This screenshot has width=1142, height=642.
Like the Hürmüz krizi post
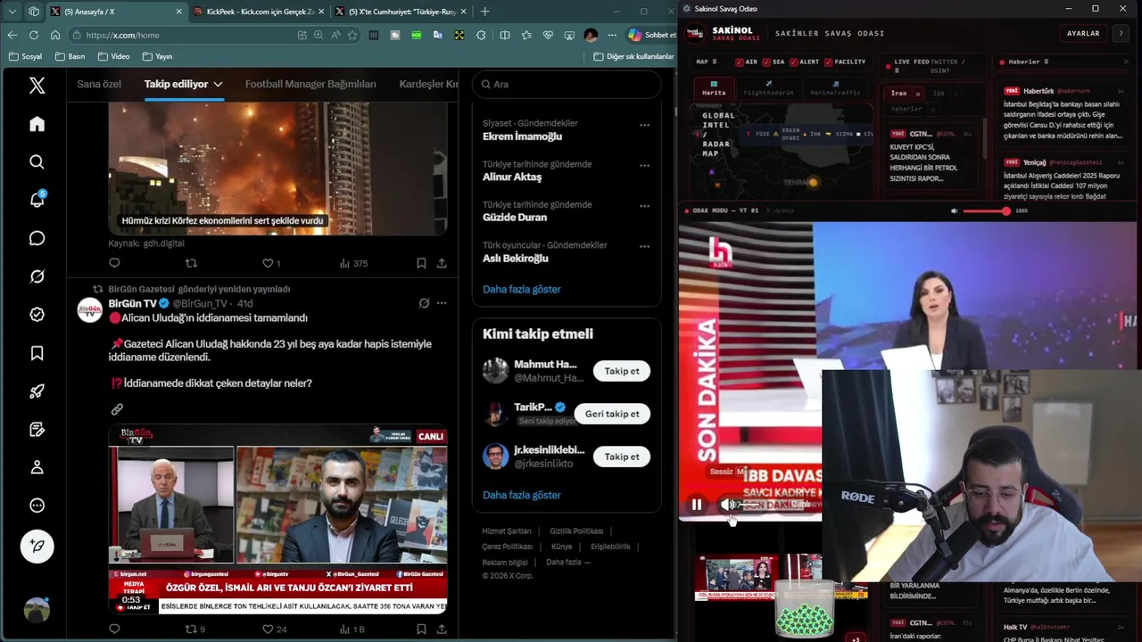pyautogui.click(x=271, y=263)
